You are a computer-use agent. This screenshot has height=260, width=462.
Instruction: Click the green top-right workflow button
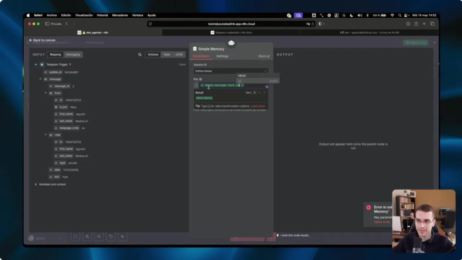click(x=416, y=43)
